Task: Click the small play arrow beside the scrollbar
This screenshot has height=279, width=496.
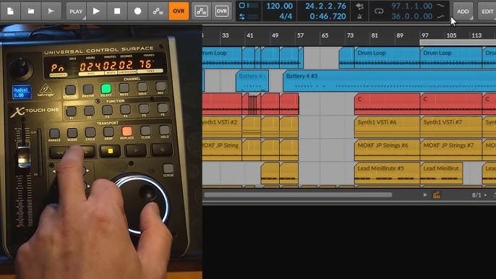Action: coord(425,195)
